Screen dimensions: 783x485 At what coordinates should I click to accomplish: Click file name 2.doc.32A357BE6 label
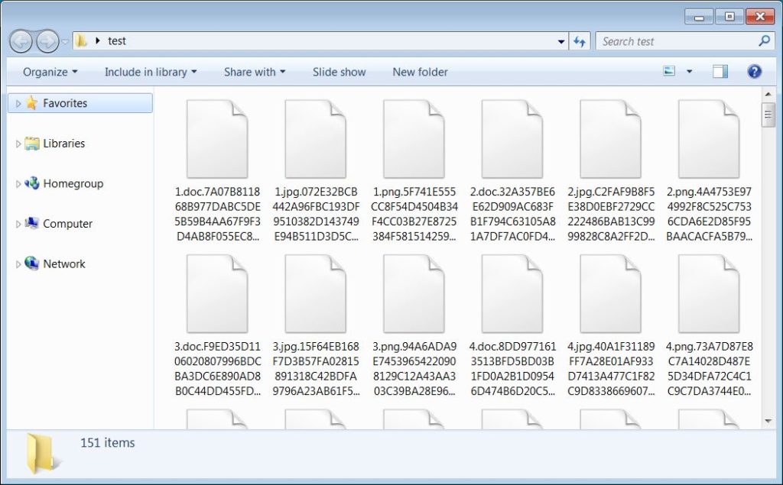pos(512,214)
